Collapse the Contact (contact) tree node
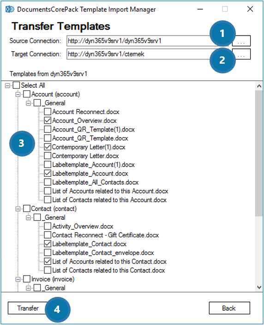264x325 pixels. tap(18, 209)
